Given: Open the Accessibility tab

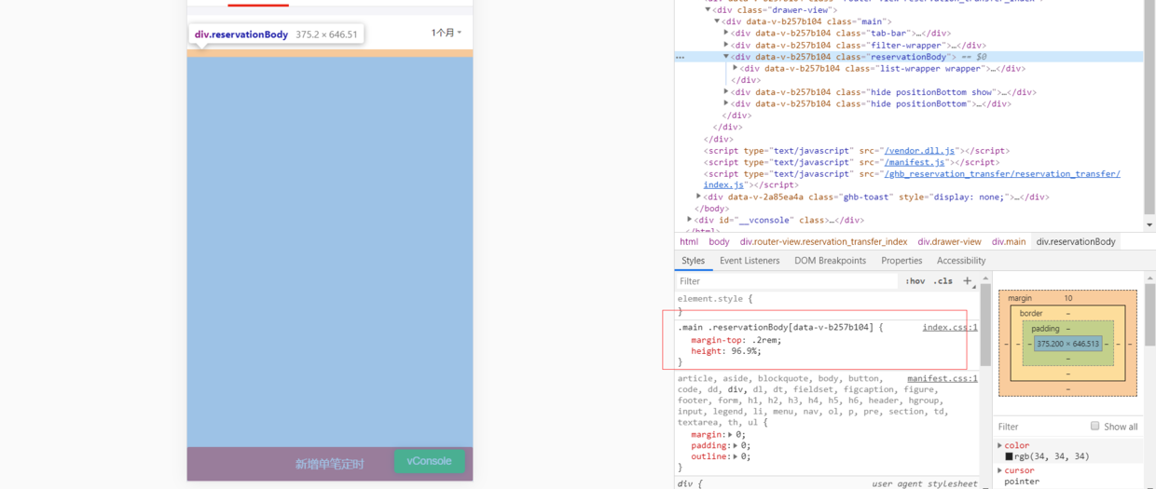Looking at the screenshot, I should (961, 261).
